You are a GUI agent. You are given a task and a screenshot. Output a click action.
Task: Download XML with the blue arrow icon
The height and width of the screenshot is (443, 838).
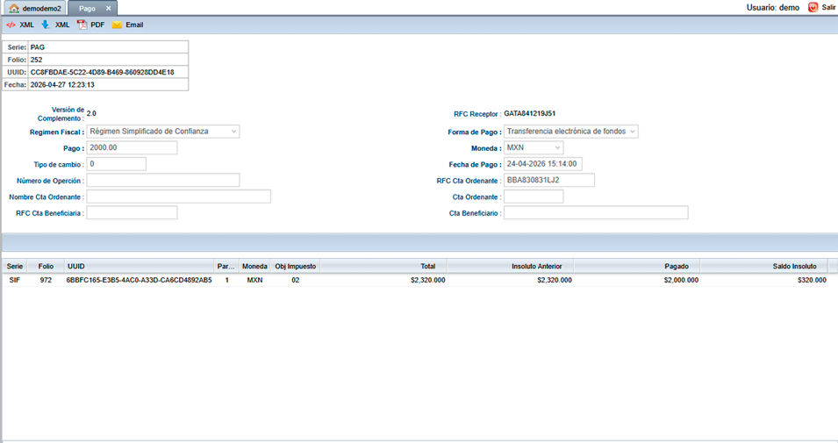[46, 25]
